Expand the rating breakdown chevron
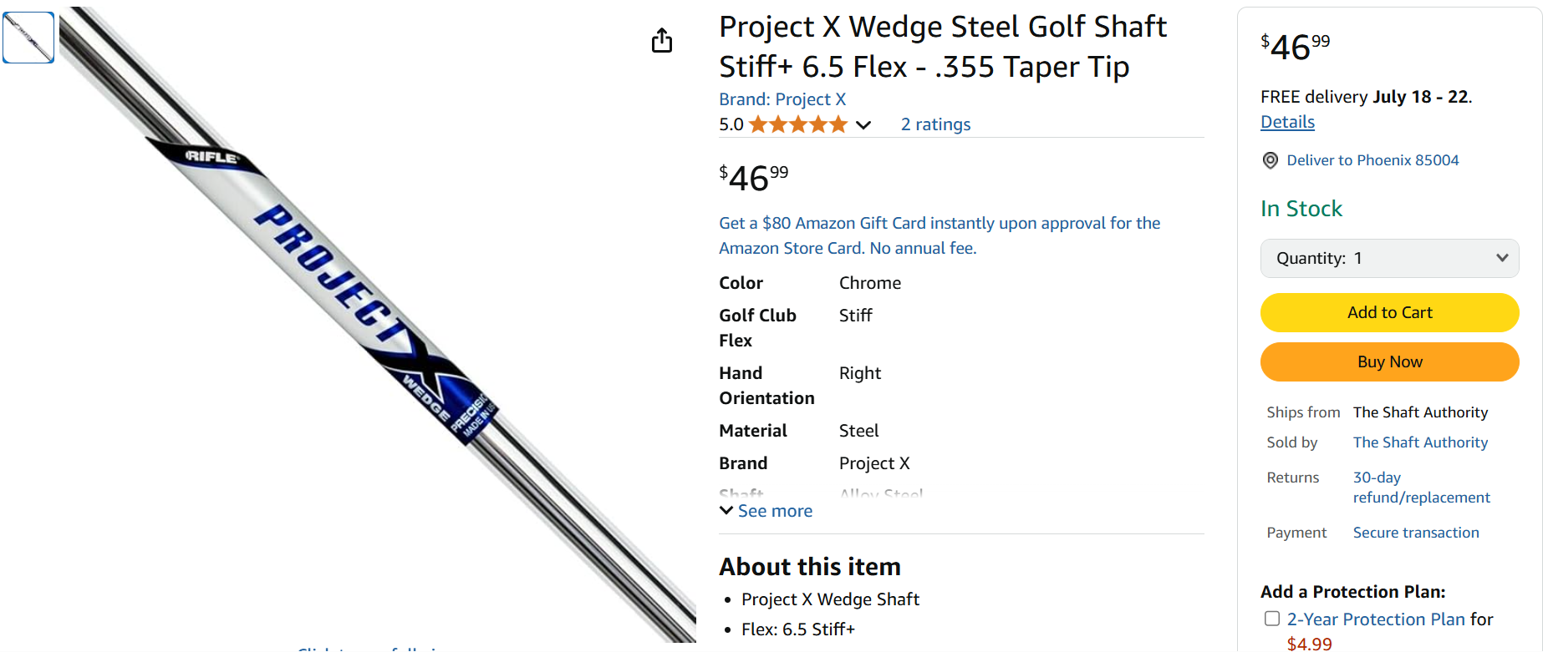The width and height of the screenshot is (1543, 652). (x=863, y=125)
